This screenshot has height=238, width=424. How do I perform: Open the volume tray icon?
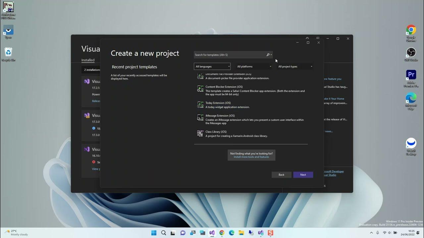click(390, 233)
